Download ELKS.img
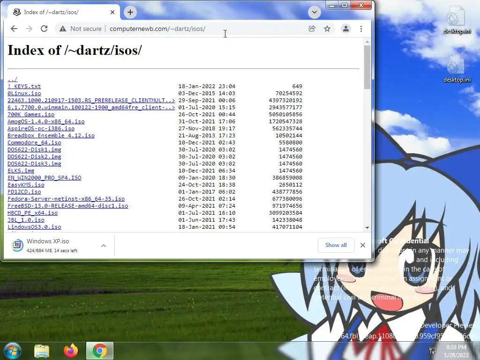Screen dimensions: 480x360 (x=21, y=171)
